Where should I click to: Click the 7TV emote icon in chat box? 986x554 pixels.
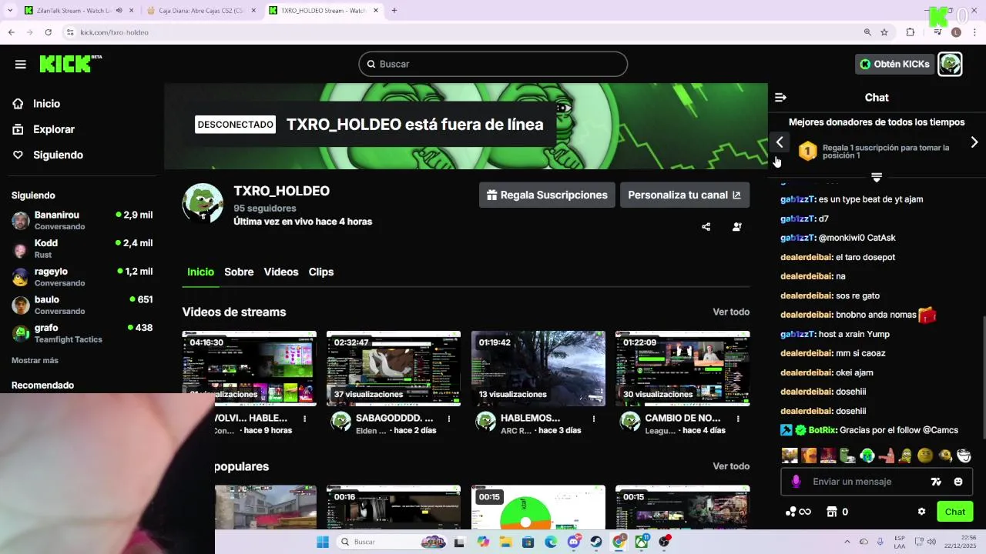tap(936, 482)
